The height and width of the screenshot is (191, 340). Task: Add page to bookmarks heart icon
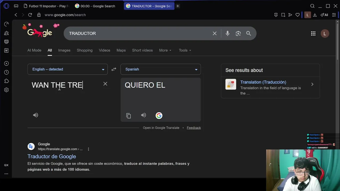pos(297,15)
